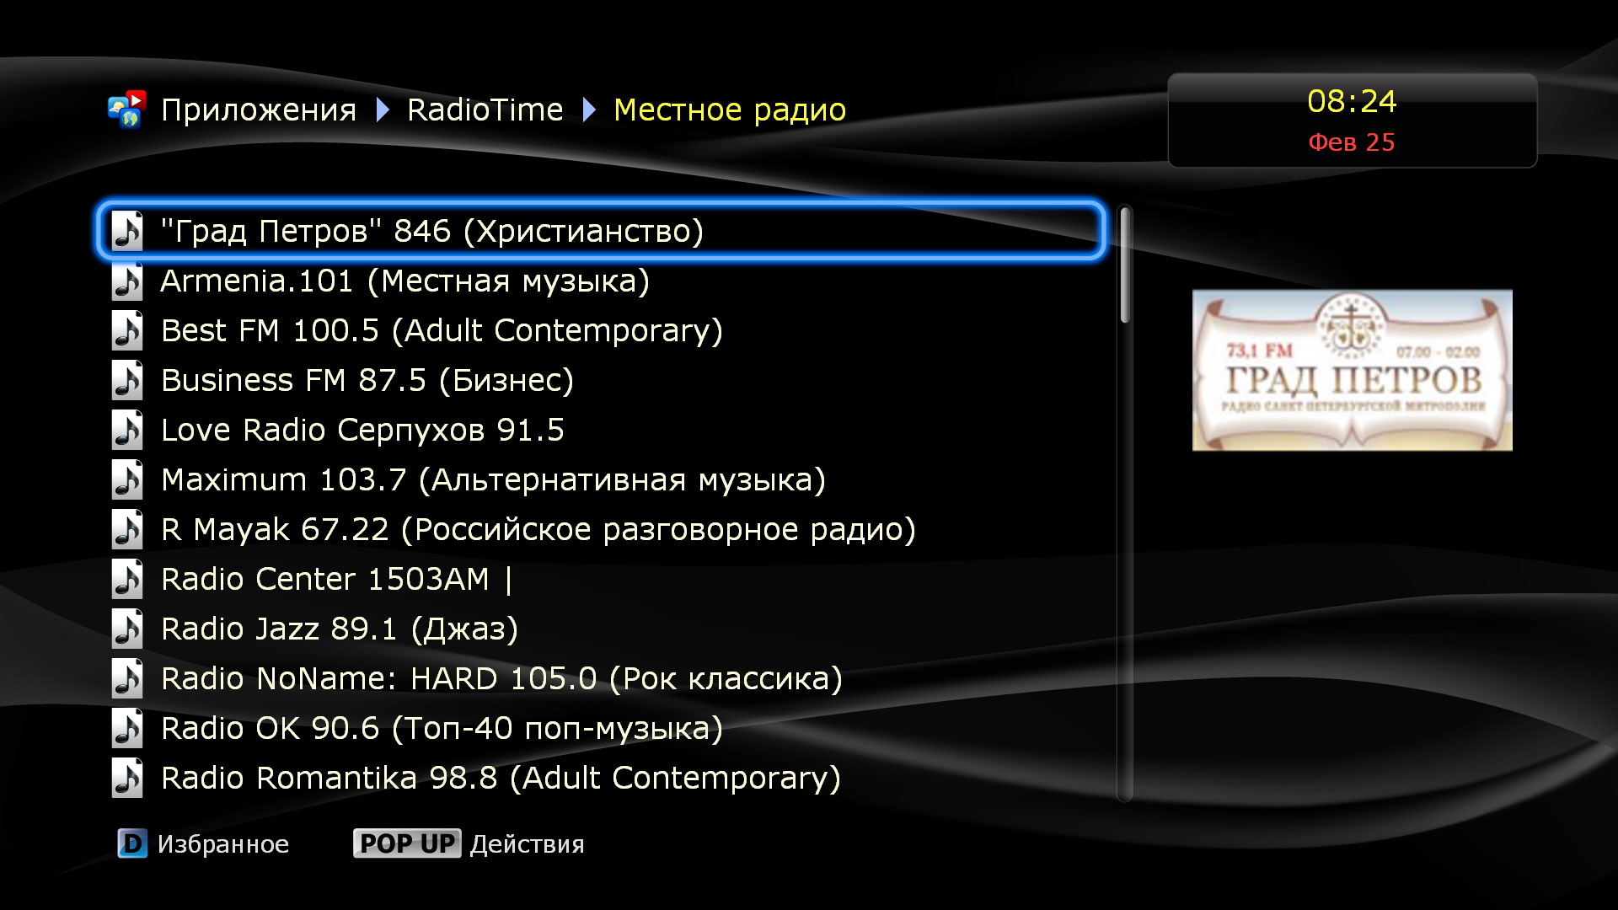The height and width of the screenshot is (910, 1618).
Task: Click music note icon next to Business FM 87.5
Action: point(127,381)
